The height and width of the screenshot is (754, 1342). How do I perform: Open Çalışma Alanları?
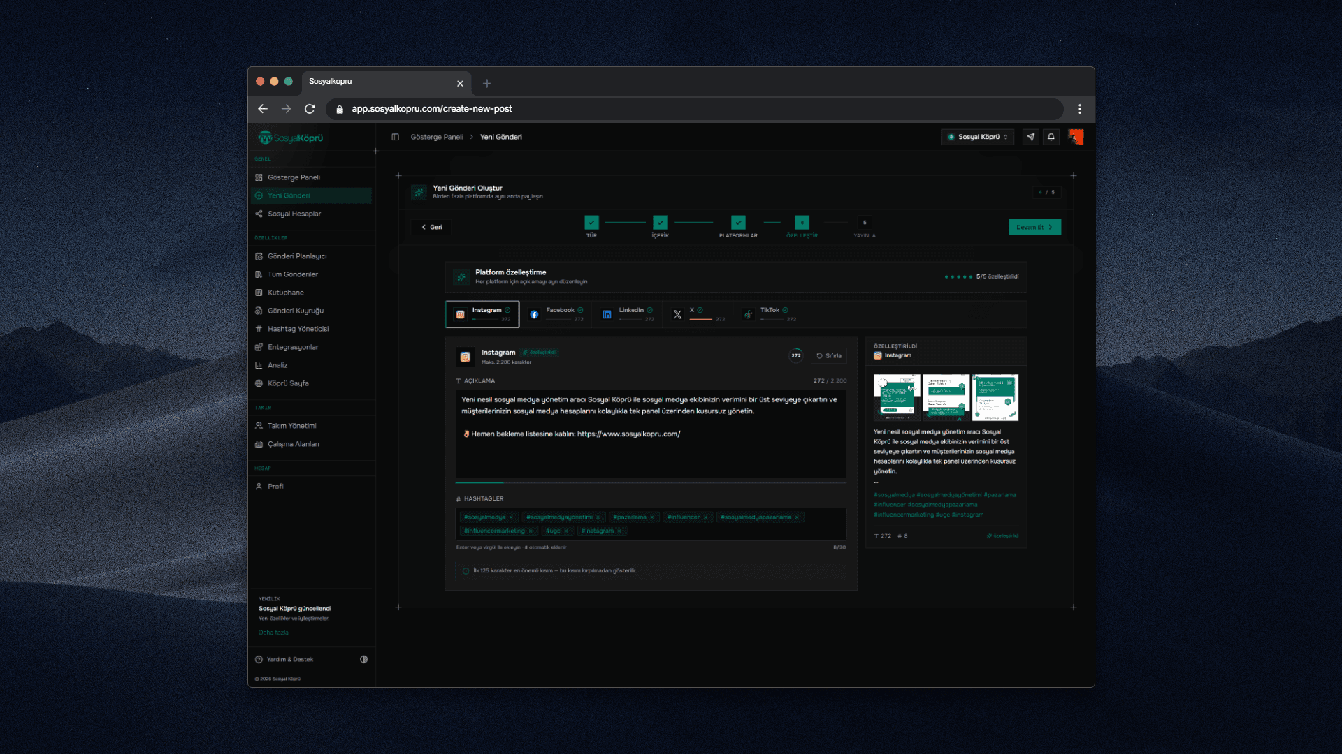tap(312, 444)
